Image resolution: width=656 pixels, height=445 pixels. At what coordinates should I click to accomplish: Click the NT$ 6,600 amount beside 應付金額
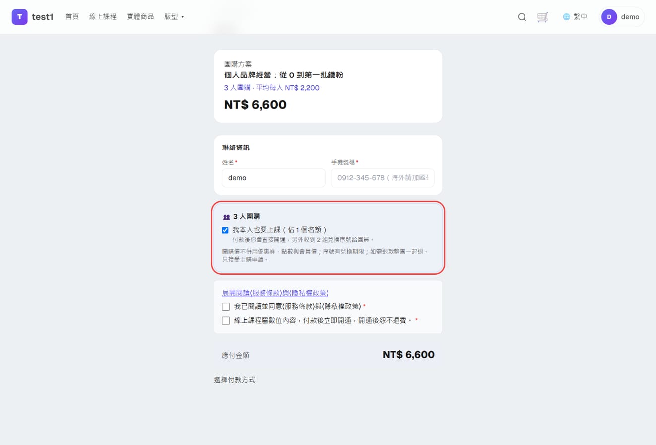pyautogui.click(x=408, y=355)
